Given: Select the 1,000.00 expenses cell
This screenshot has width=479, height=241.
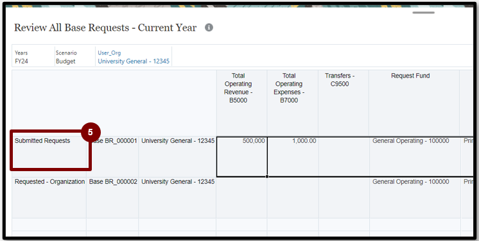Looking at the screenshot, I should [293, 156].
